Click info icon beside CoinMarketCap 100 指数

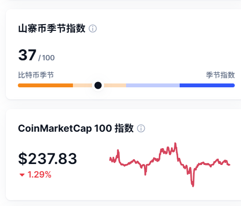141,128
